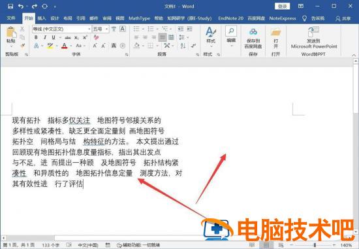The height and width of the screenshot is (249, 359).
Task: Click the Share button
Action: pos(343,18)
